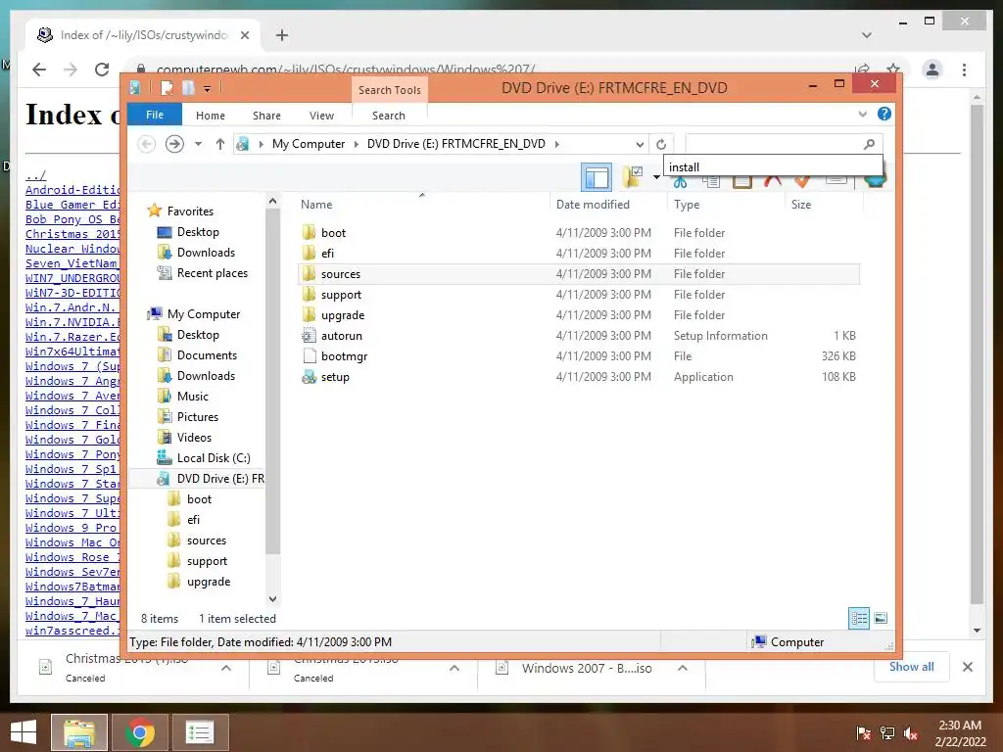This screenshot has height=752, width=1003.
Task: Switch to Large icons view in status bar
Action: point(881,618)
